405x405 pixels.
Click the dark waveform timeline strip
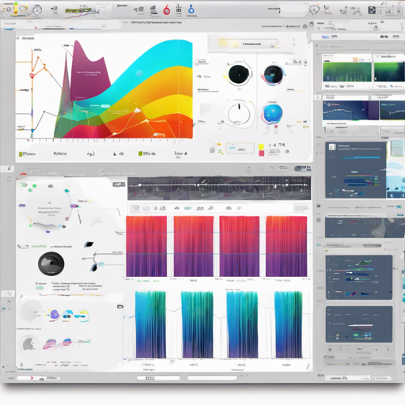coord(219,188)
